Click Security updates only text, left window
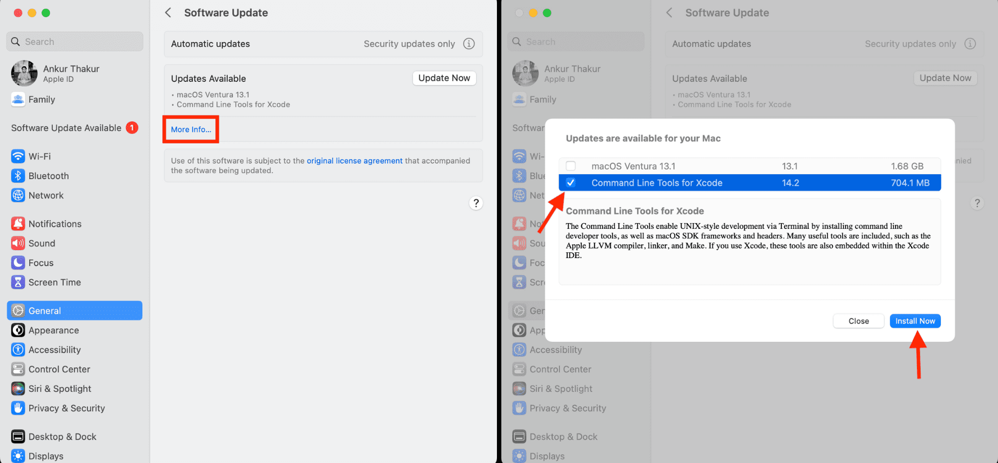The height and width of the screenshot is (463, 998). click(x=409, y=44)
